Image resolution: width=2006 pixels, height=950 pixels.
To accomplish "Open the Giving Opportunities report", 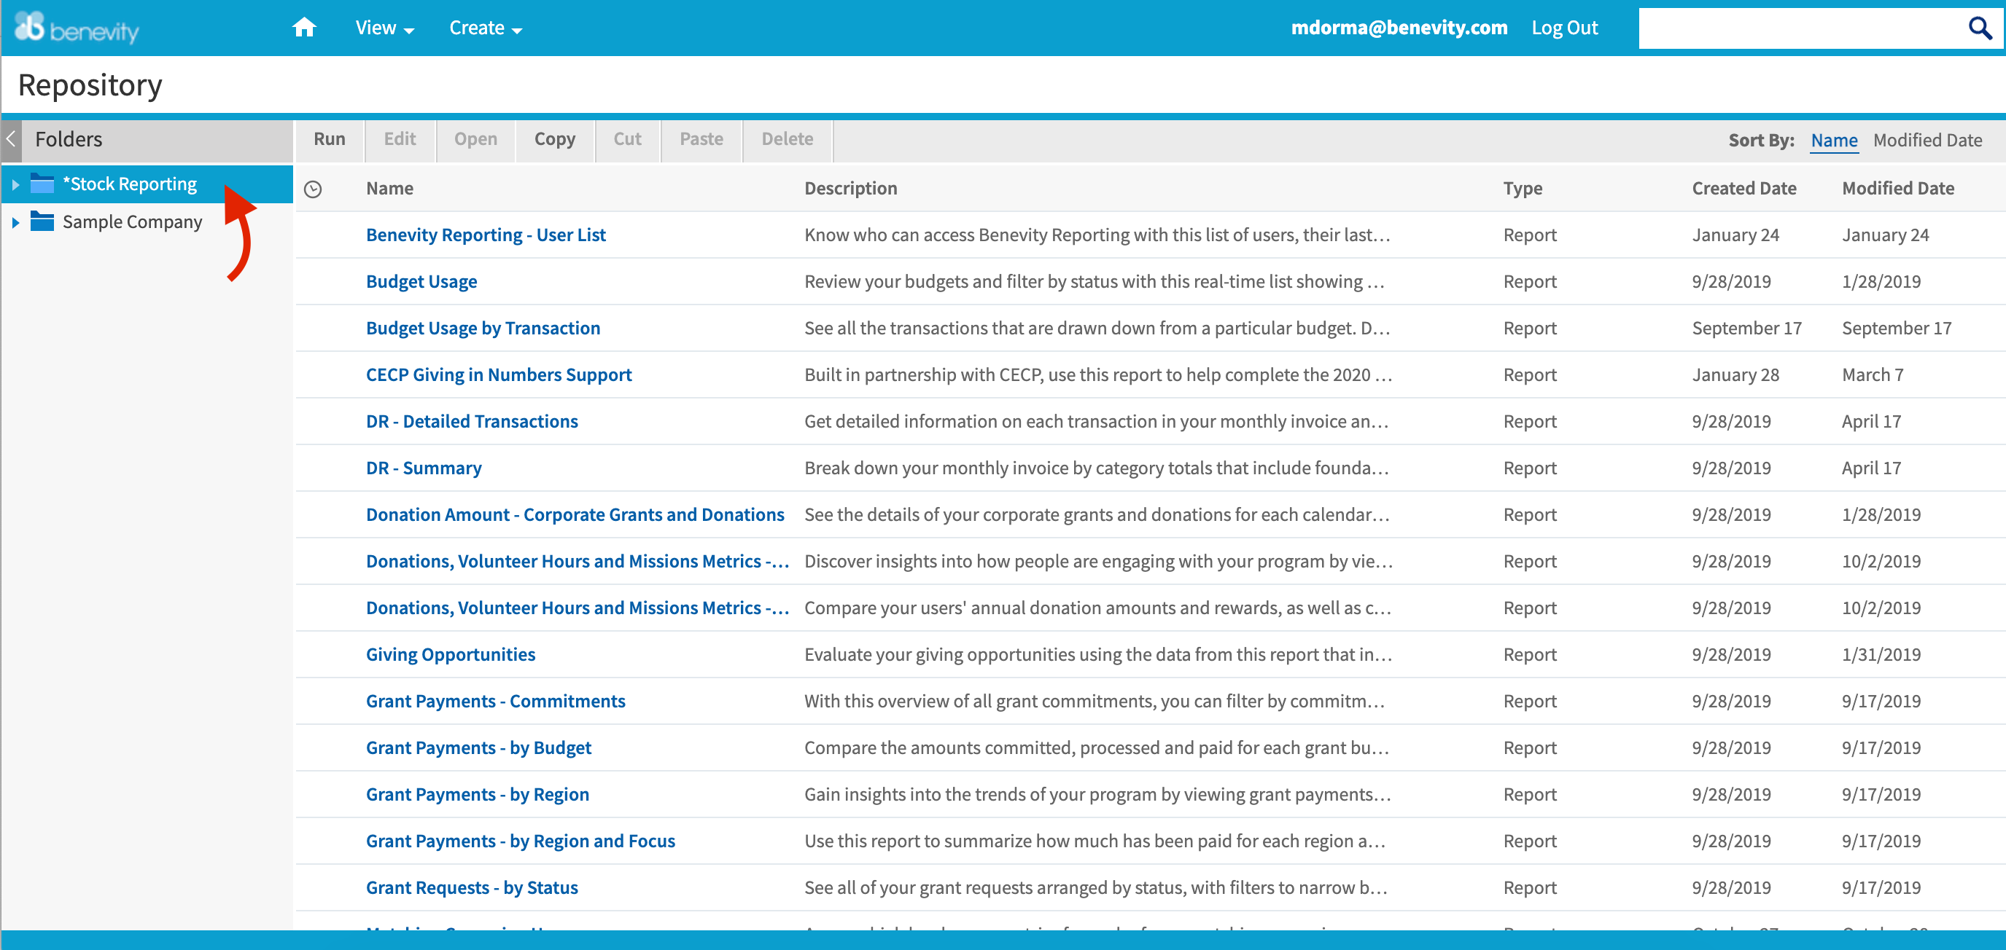I will 450,653.
